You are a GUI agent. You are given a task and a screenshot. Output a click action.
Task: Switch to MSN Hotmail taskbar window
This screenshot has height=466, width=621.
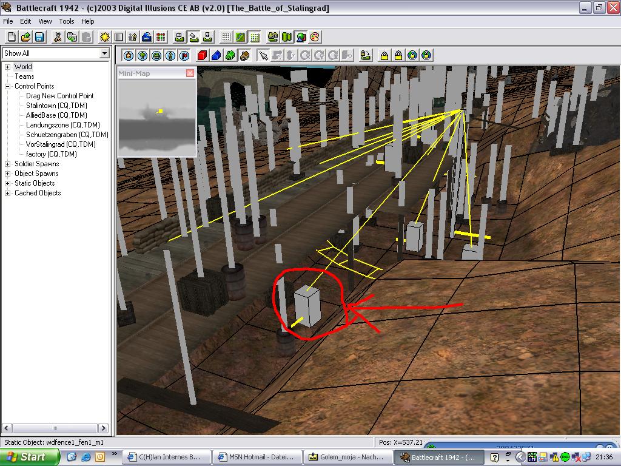point(257,458)
